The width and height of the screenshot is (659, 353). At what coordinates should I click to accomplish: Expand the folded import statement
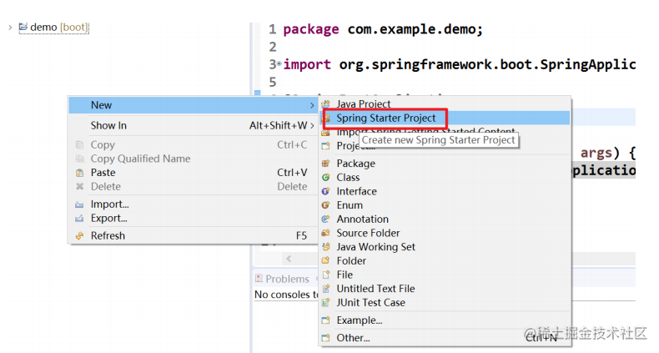[276, 64]
